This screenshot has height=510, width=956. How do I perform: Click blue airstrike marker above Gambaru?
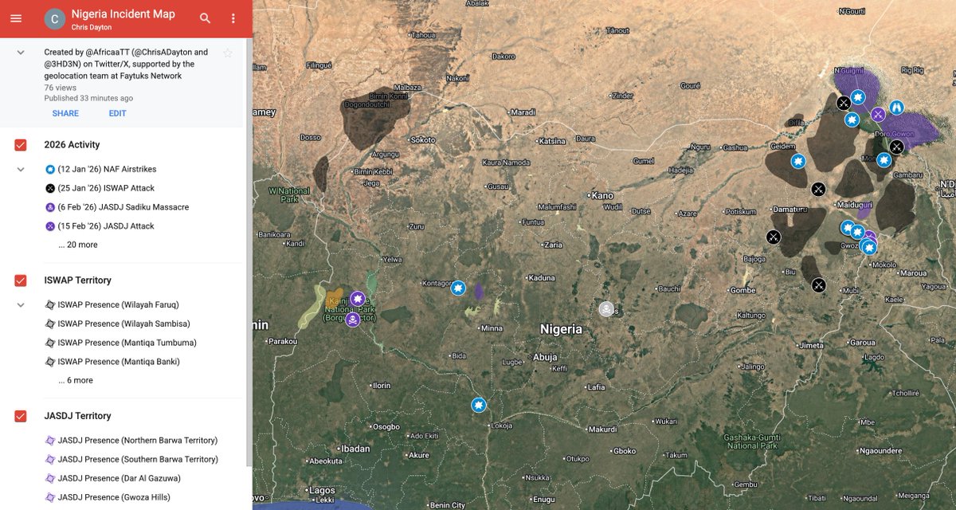(x=884, y=160)
